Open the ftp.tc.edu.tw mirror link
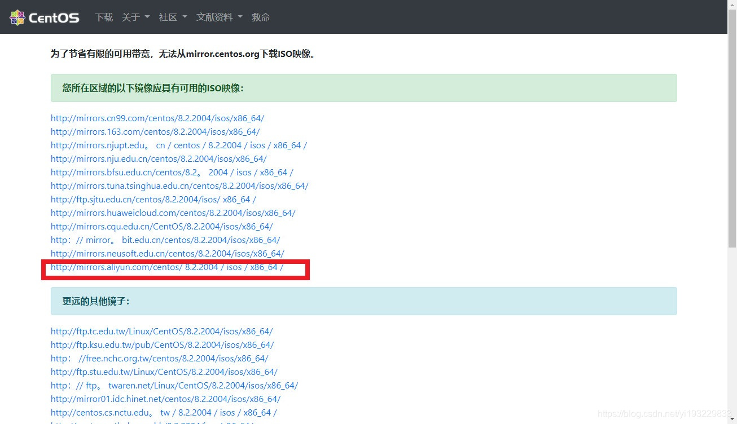Screen dimensions: 737x424 [162, 332]
